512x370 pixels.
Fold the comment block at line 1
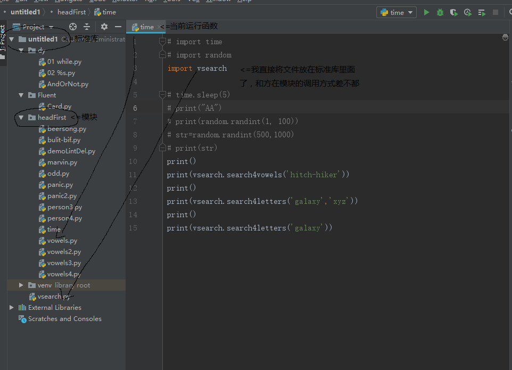[x=162, y=42]
